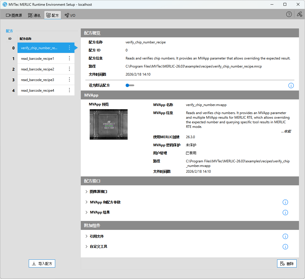
Task: Click the 删除 button
Action: (x=287, y=263)
